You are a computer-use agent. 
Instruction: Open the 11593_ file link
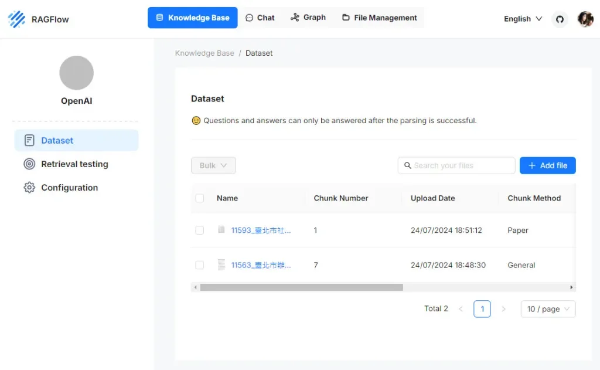click(261, 230)
